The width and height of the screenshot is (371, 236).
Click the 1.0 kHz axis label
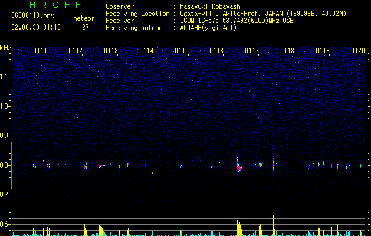pos(5,106)
